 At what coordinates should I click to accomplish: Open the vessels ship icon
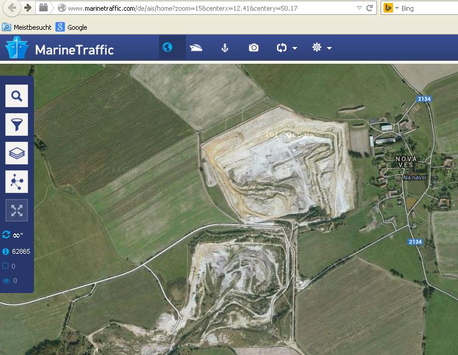pyautogui.click(x=196, y=48)
